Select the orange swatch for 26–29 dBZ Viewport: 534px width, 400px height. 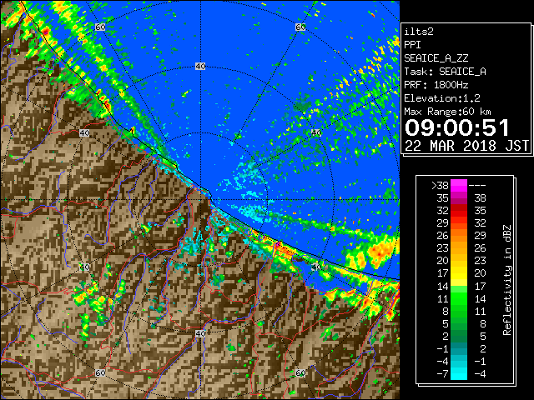pyautogui.click(x=459, y=235)
